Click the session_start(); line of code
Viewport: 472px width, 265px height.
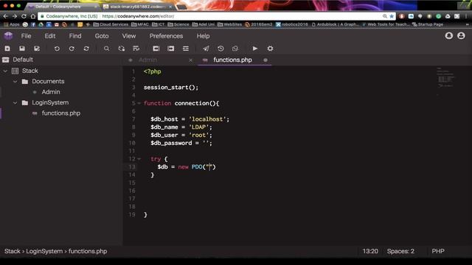click(171, 88)
